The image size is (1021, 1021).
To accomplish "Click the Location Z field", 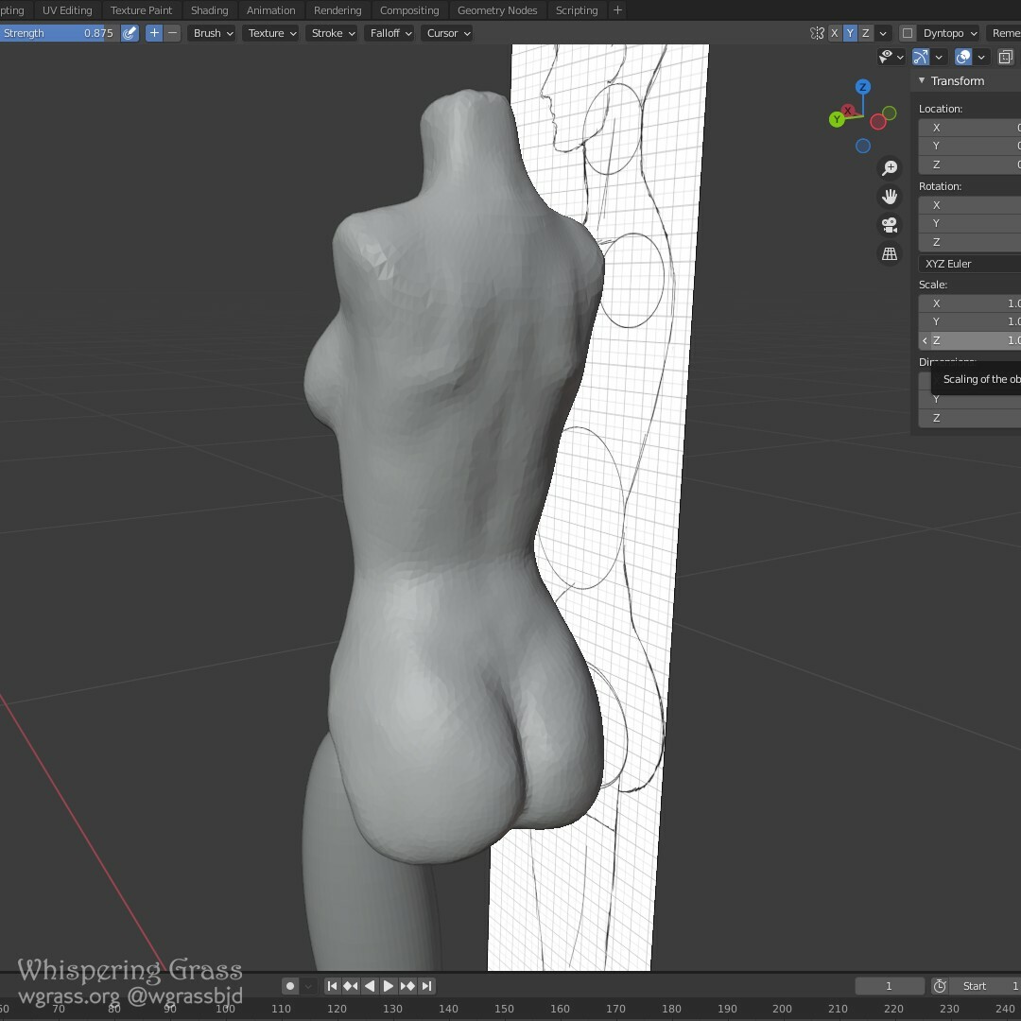I will point(970,164).
